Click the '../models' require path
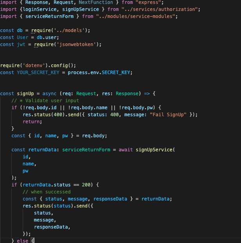The height and width of the screenshot is (243, 241). tap(69, 30)
